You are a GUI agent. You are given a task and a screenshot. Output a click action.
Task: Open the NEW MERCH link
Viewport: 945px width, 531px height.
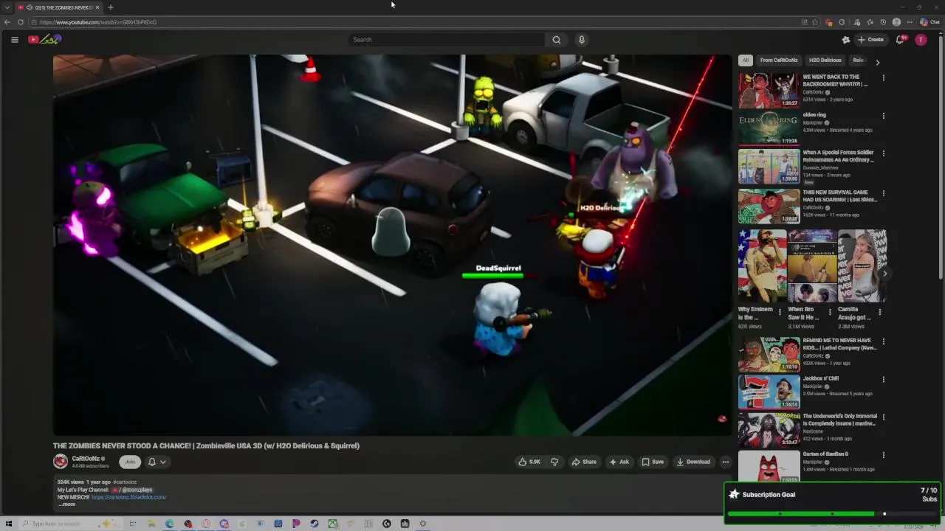[x=128, y=497]
